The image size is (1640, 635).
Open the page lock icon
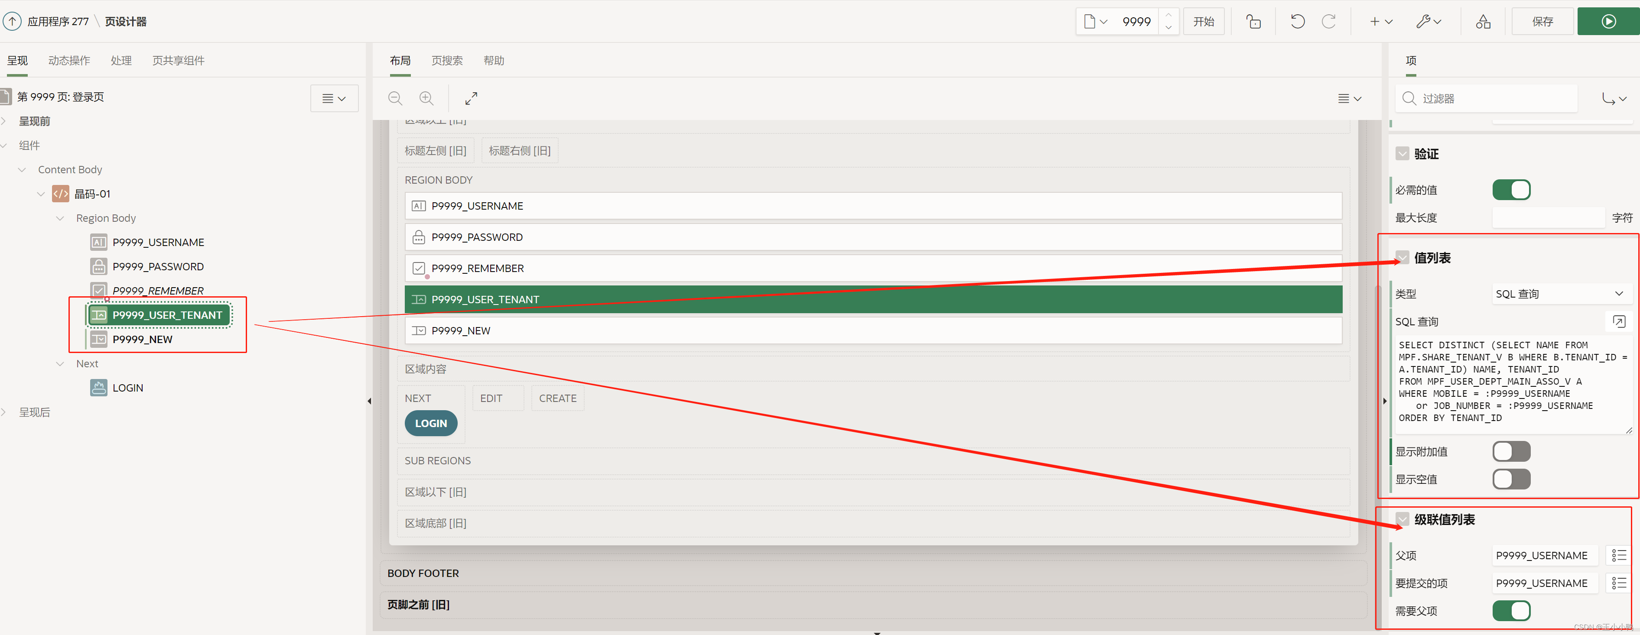pyautogui.click(x=1253, y=22)
